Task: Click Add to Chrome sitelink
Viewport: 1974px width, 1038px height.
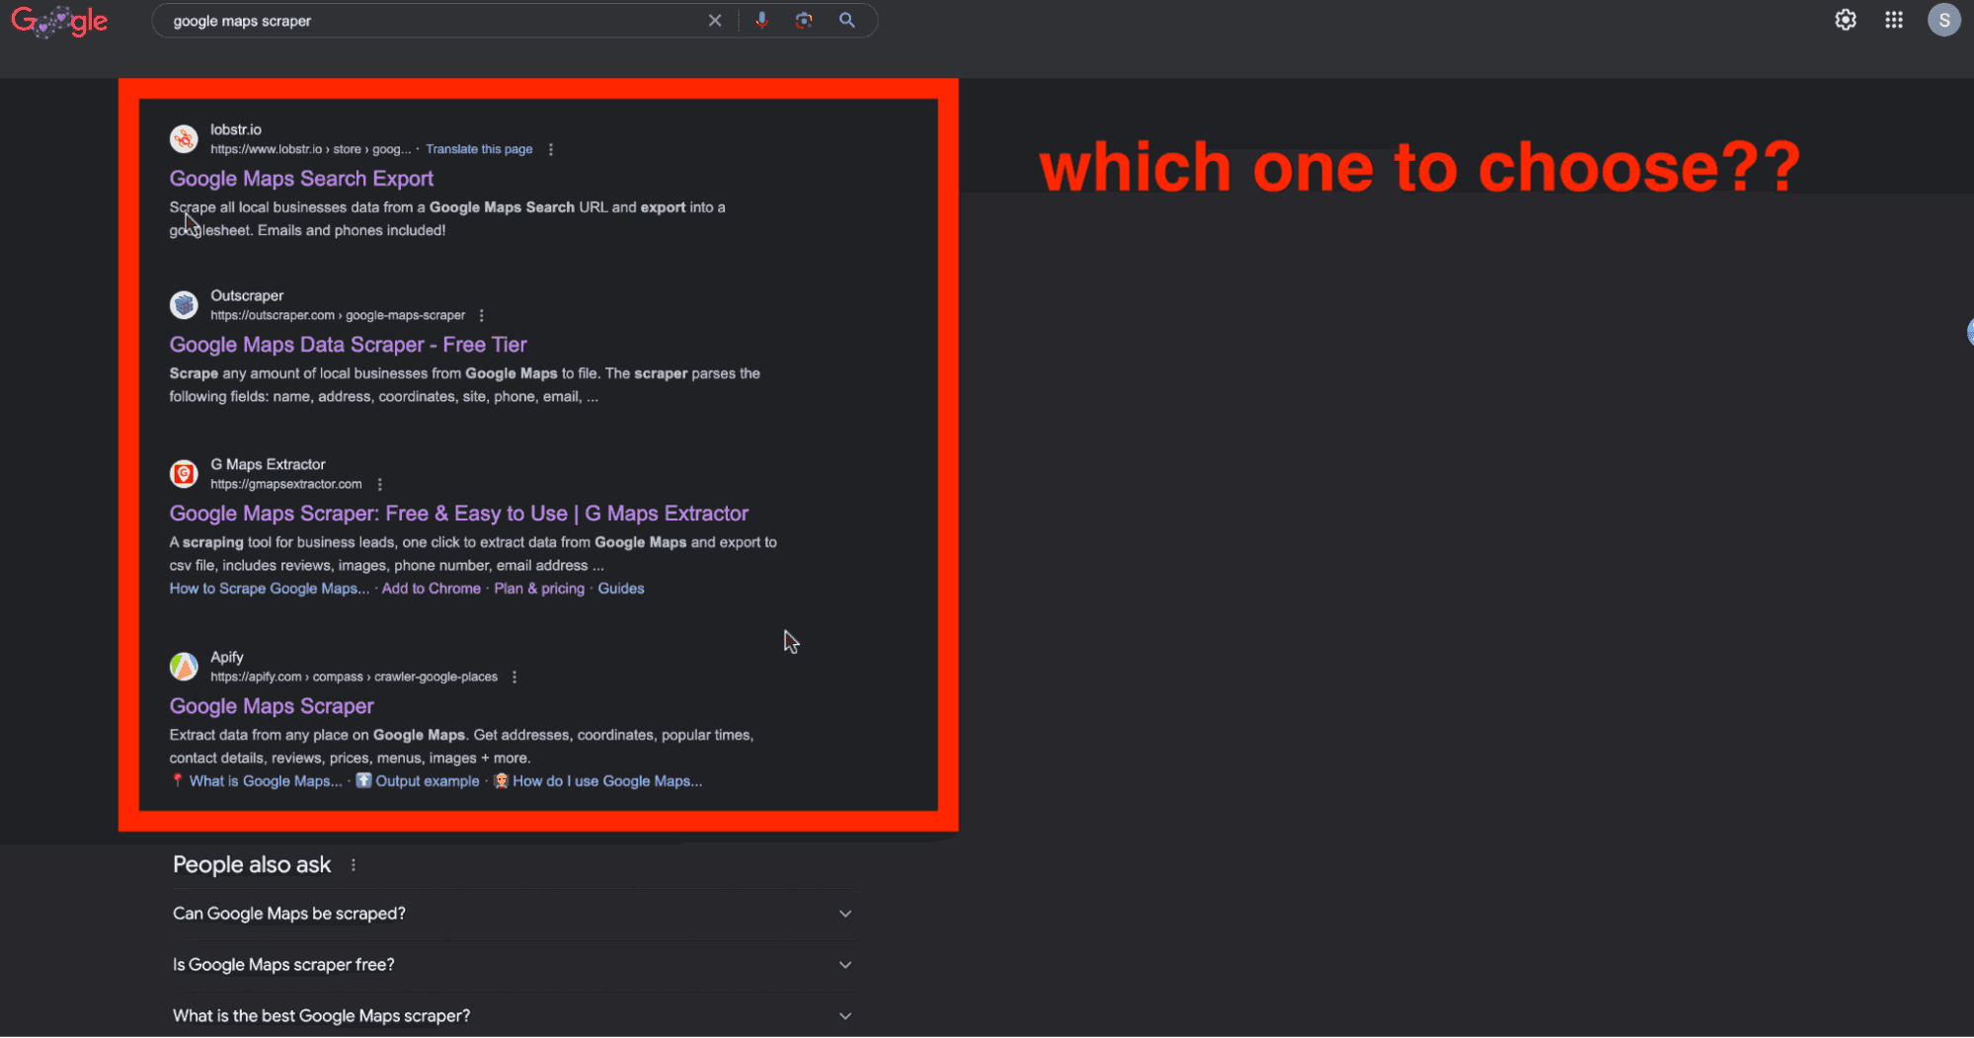Action: tap(432, 589)
